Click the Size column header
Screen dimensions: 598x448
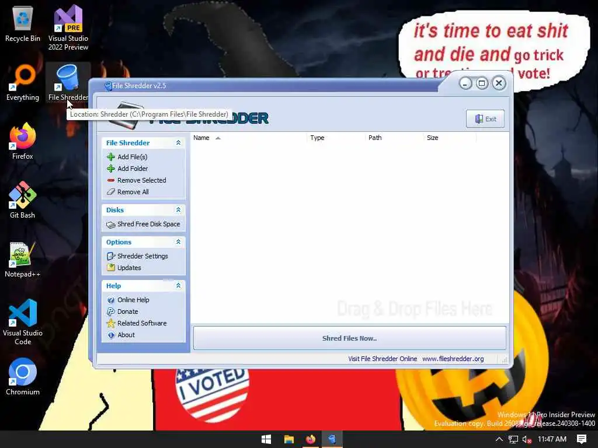pos(450,138)
